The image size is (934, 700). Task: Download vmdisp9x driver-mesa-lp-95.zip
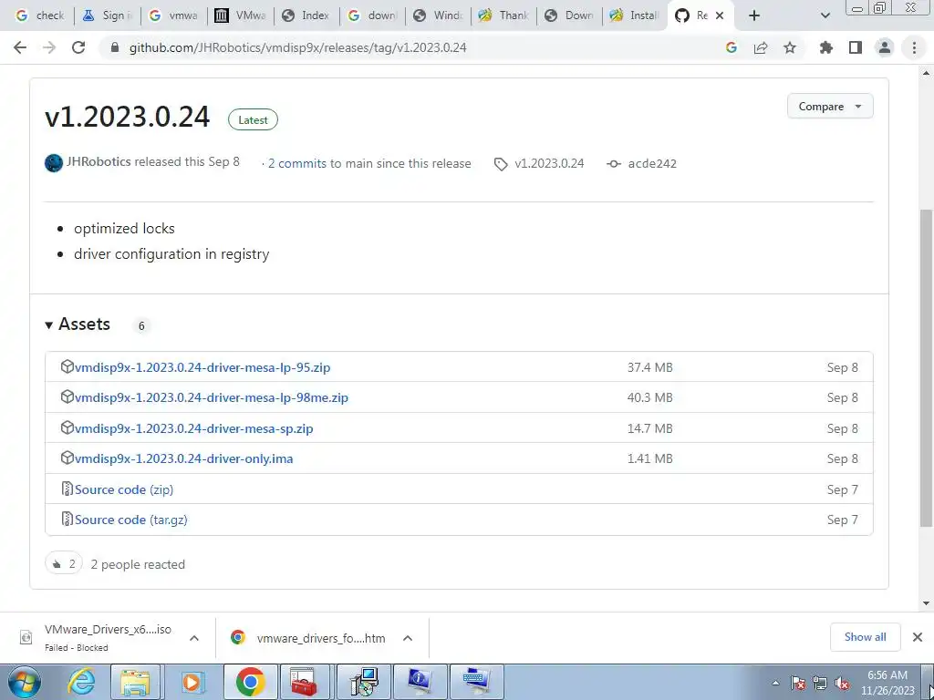tap(202, 367)
